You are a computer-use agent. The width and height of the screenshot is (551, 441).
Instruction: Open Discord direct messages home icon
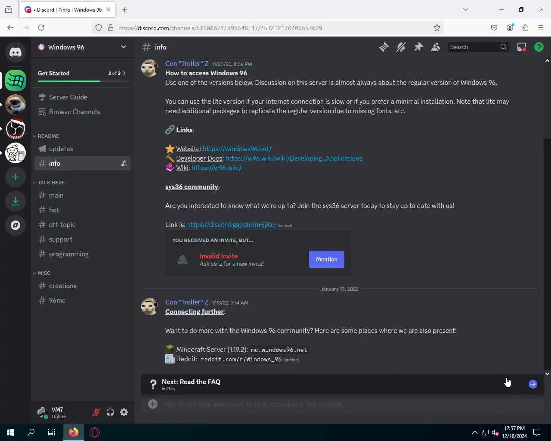(15, 52)
